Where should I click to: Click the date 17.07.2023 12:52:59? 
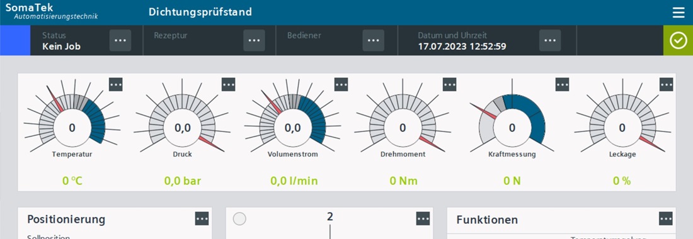(x=462, y=47)
